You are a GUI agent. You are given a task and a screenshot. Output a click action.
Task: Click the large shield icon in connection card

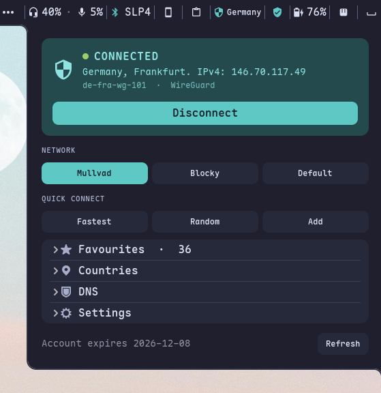63,70
